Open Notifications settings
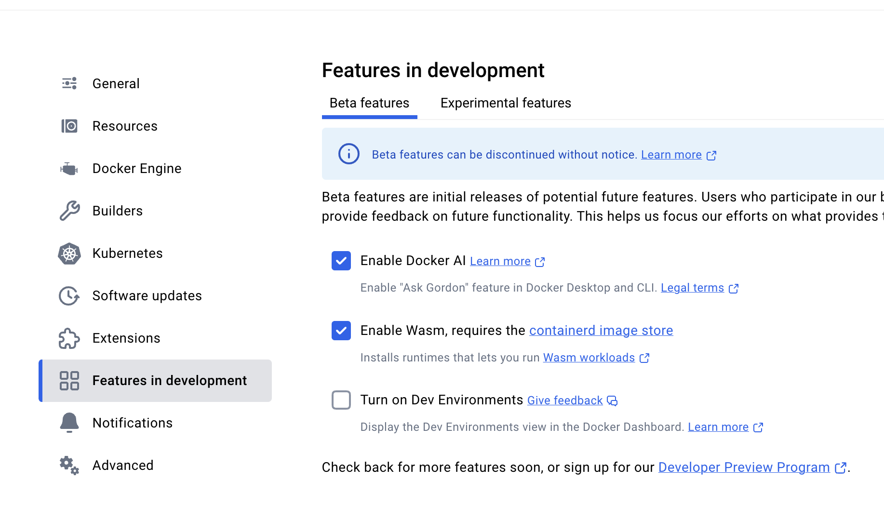This screenshot has height=507, width=884. point(155,423)
